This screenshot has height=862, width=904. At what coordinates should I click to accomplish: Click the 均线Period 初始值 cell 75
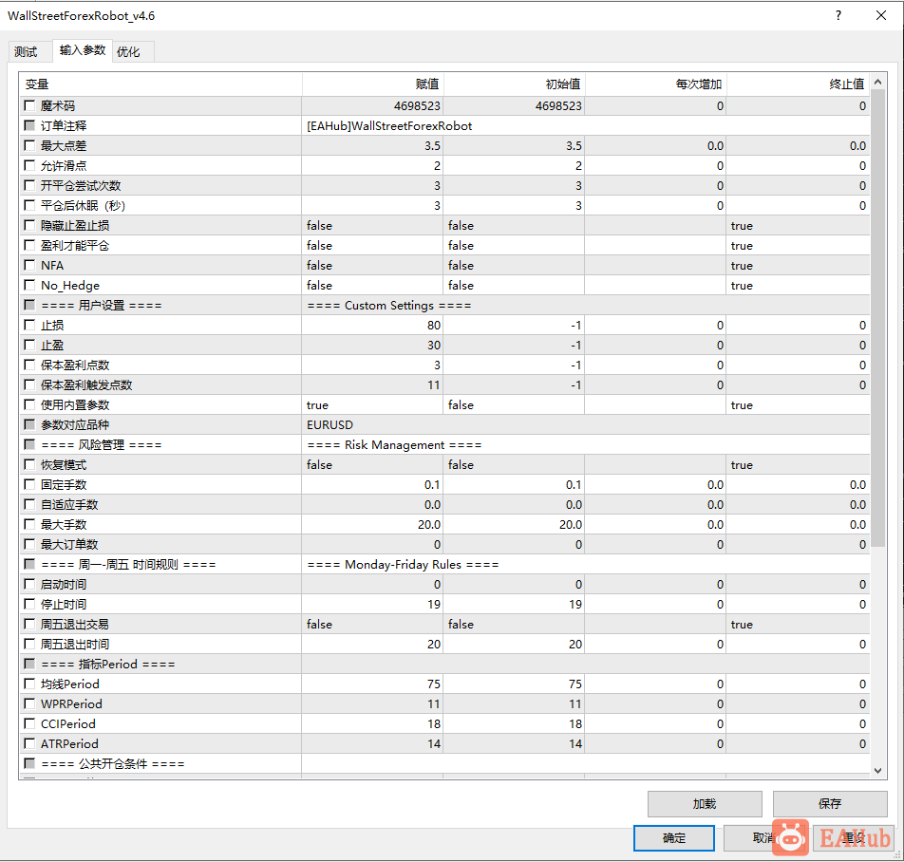pos(515,684)
